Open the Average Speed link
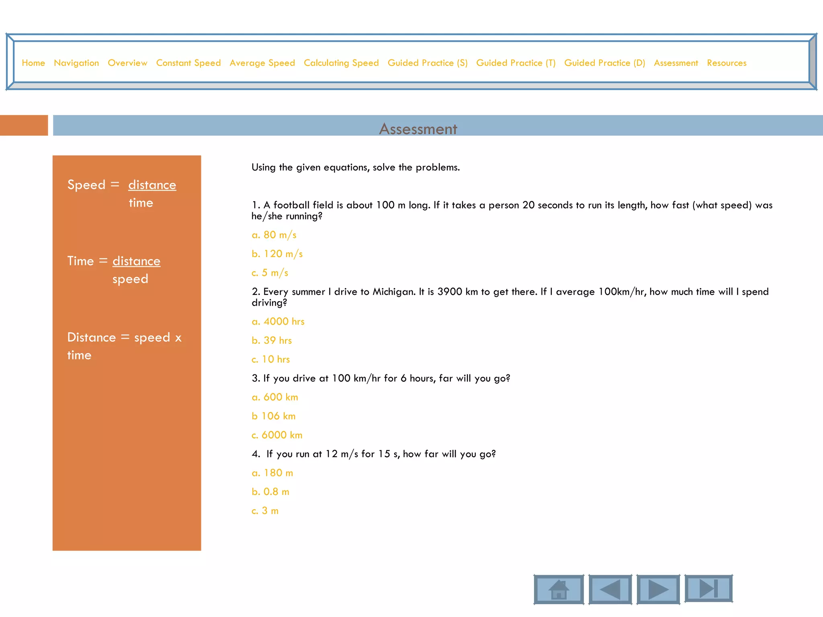The height and width of the screenshot is (617, 823). click(x=262, y=63)
